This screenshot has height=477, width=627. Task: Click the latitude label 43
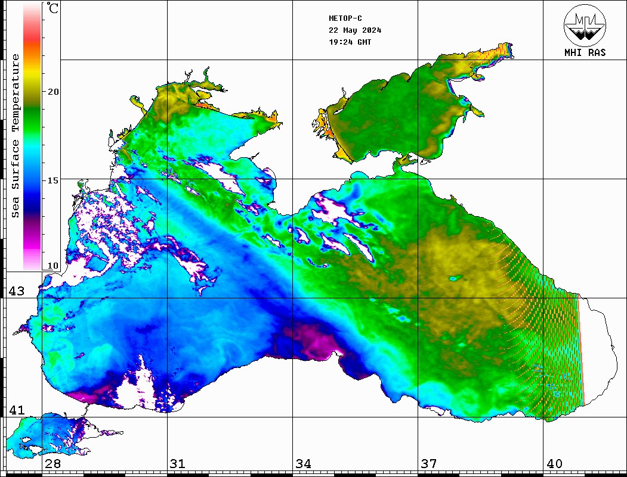pos(17,291)
